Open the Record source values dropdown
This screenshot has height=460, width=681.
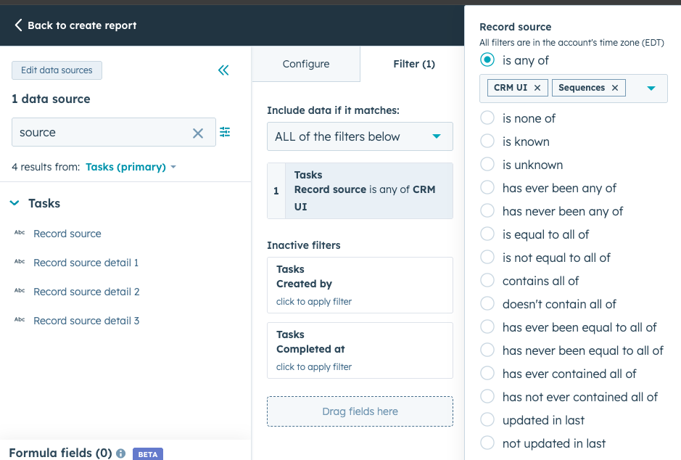pyautogui.click(x=651, y=87)
